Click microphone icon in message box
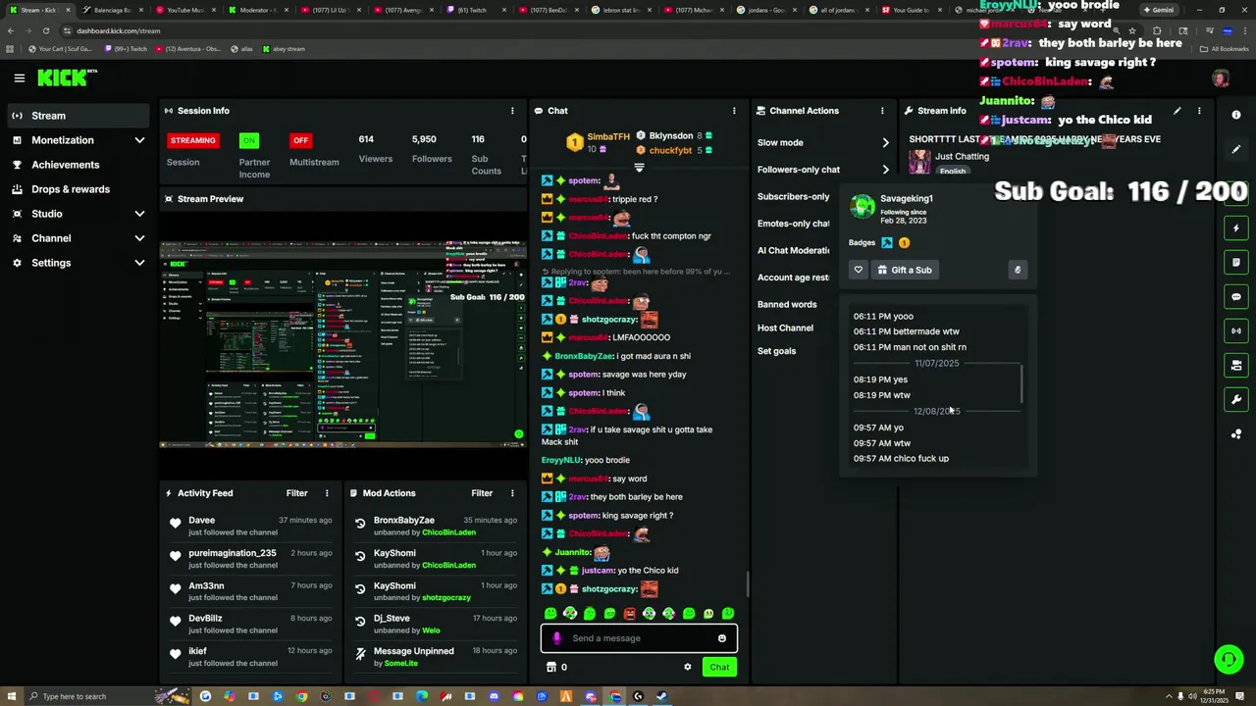This screenshot has width=1256, height=706. (556, 638)
